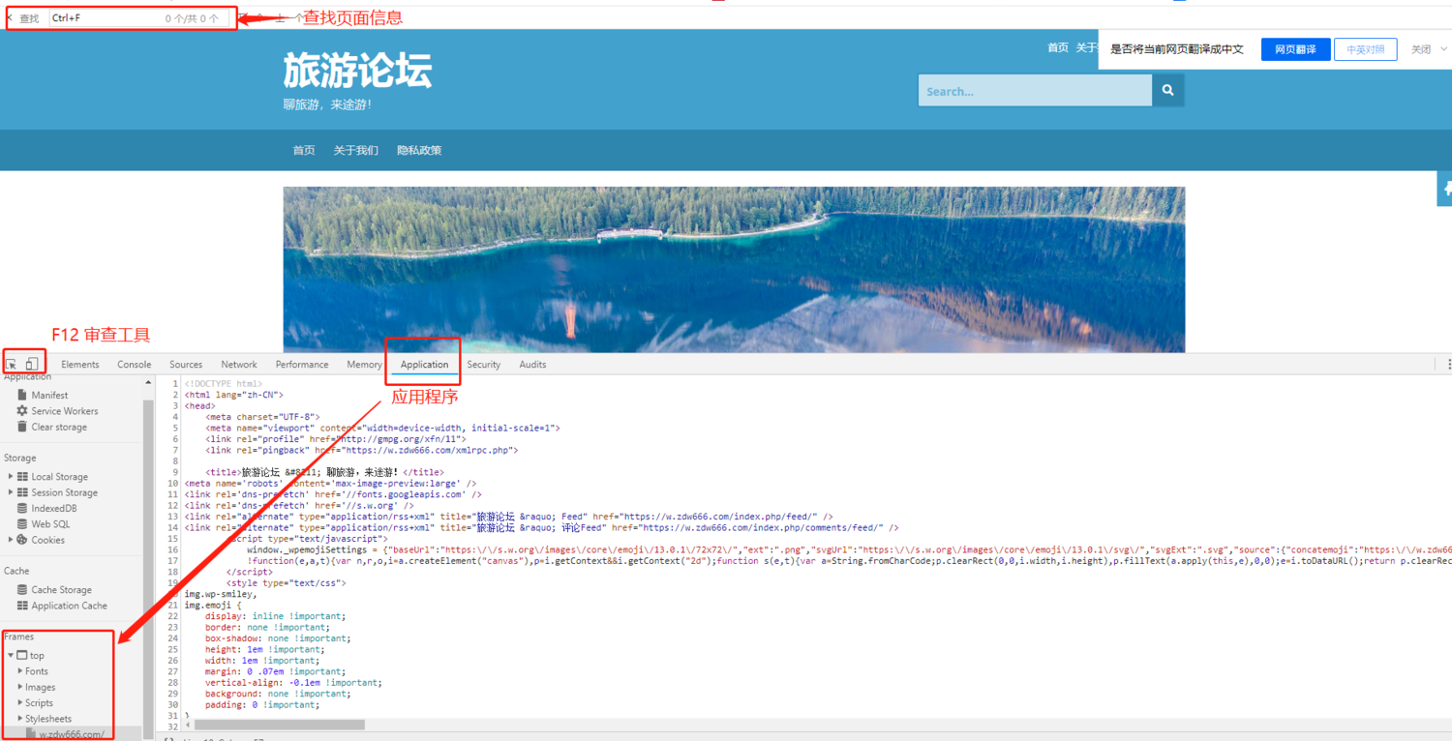Click the Cookies icon
Screen dimensions: 1452x741
[x=22, y=540]
